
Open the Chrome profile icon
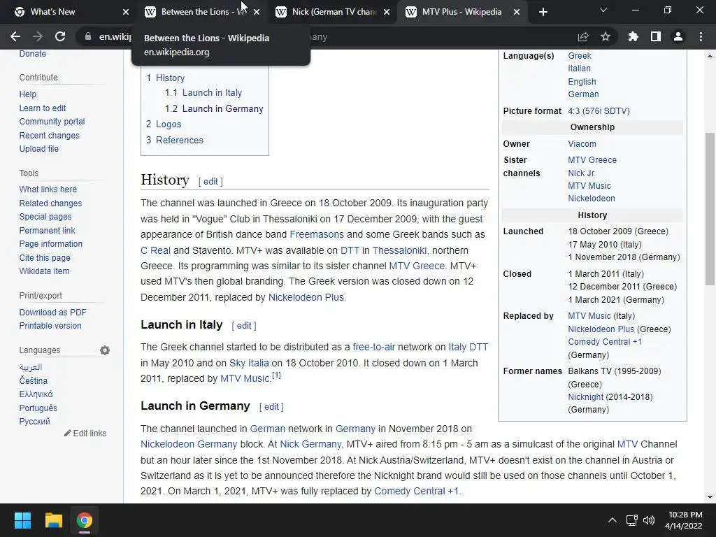tap(678, 36)
